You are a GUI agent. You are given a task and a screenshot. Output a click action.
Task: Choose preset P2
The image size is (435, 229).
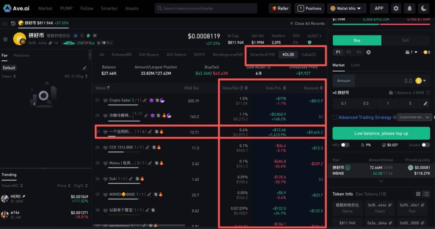pyautogui.click(x=349, y=52)
